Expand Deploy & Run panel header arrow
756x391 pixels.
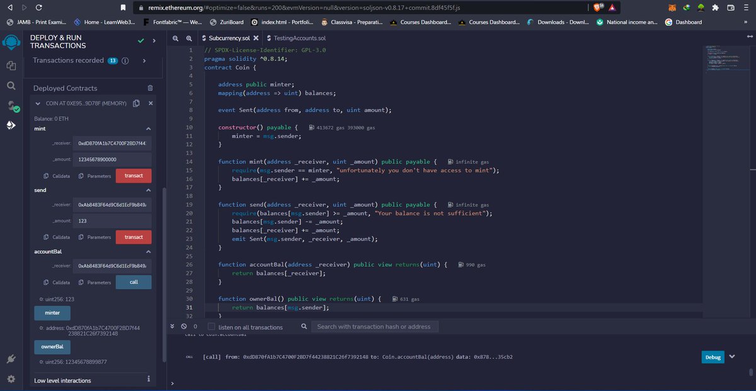(154, 41)
